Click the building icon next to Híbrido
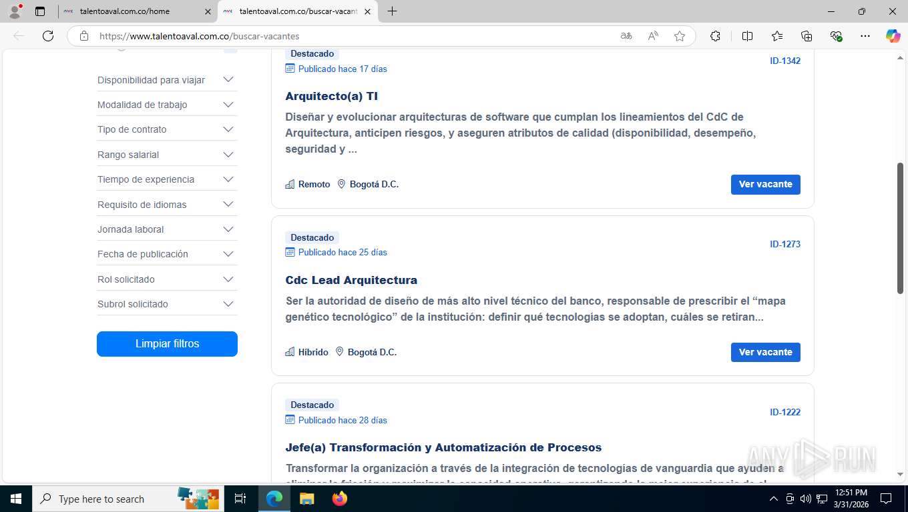 click(290, 351)
